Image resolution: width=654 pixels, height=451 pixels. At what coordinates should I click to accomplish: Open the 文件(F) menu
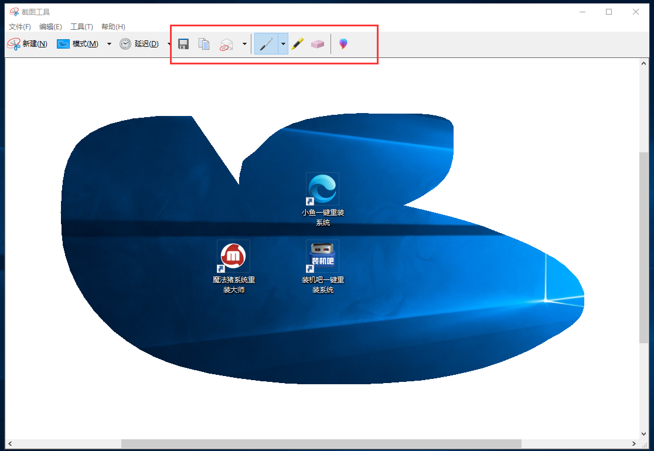[19, 27]
